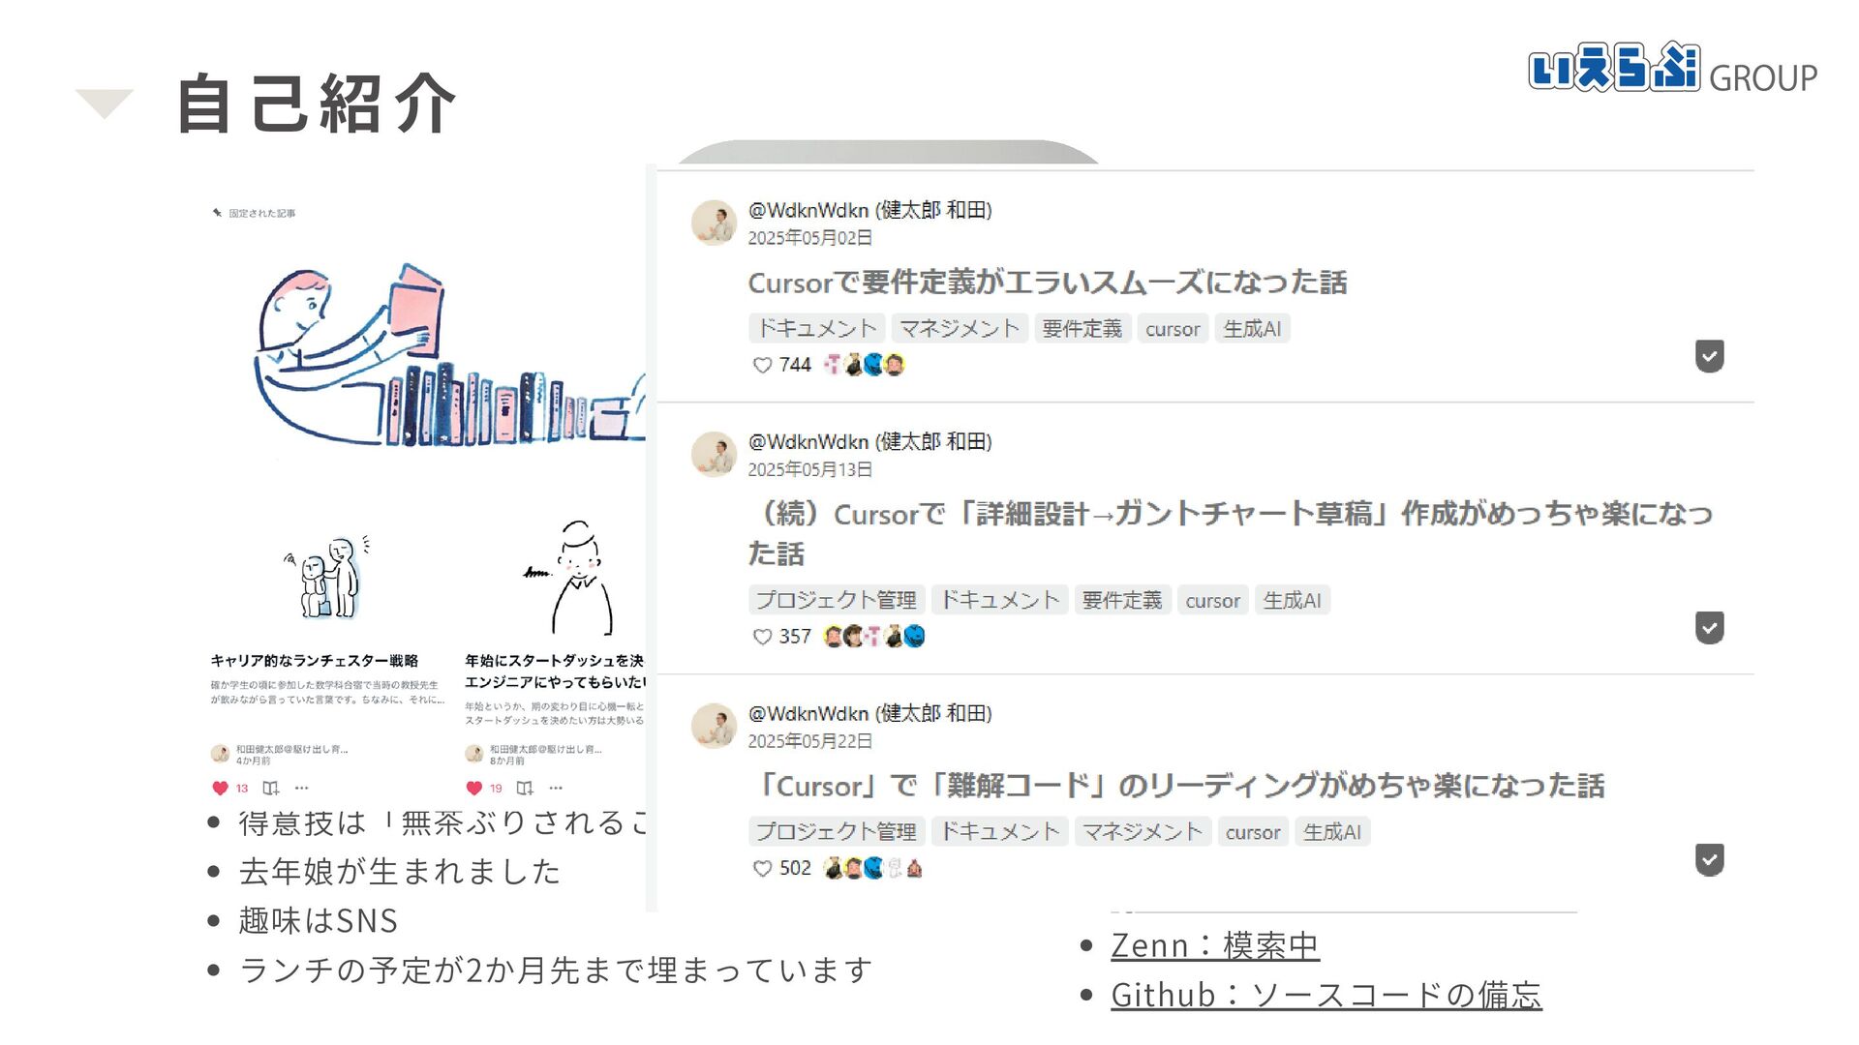Click the heart icon beside 357 likes
Screen dimensions: 1859x1045
pos(762,637)
